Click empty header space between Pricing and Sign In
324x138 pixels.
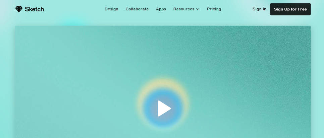(236, 9)
